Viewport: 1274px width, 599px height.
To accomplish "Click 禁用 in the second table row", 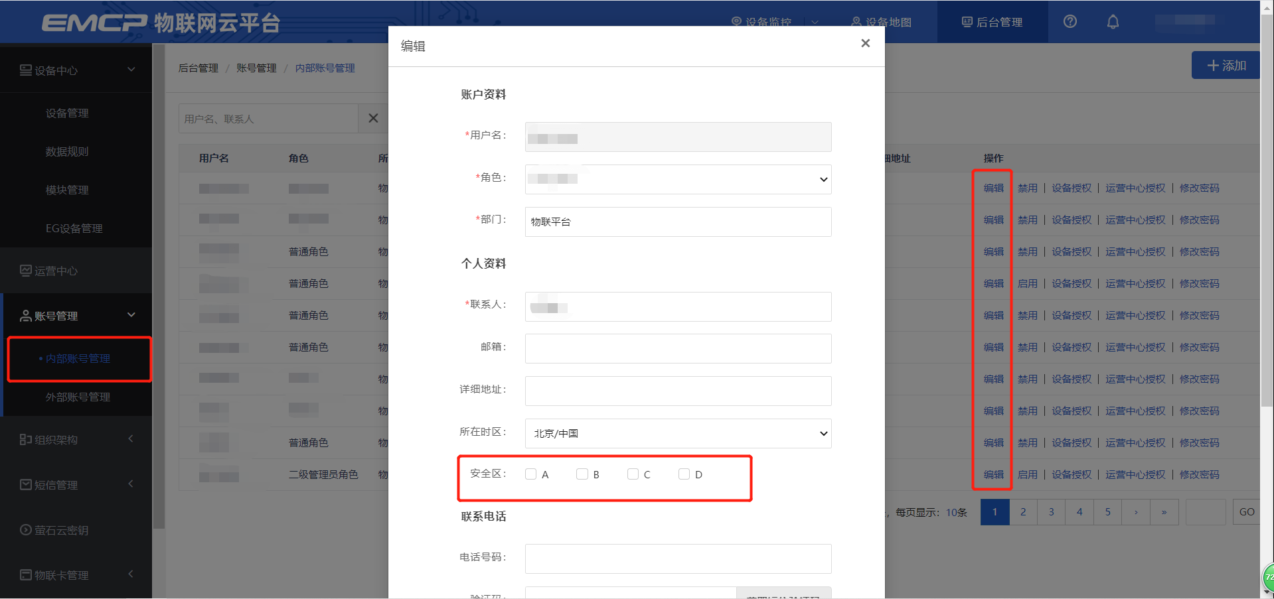I will [1028, 220].
